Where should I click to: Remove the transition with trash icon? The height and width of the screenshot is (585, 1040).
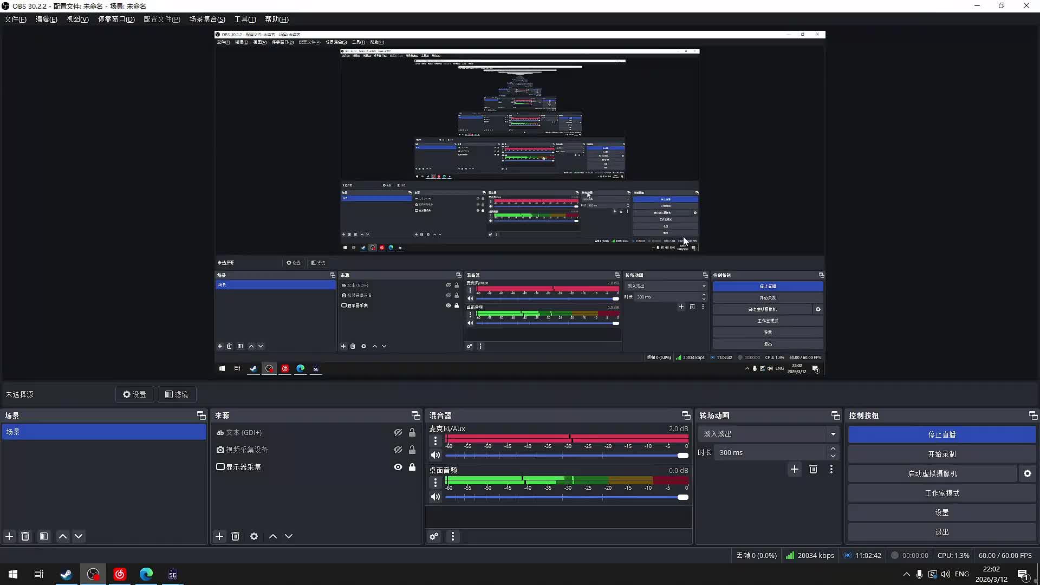point(813,469)
